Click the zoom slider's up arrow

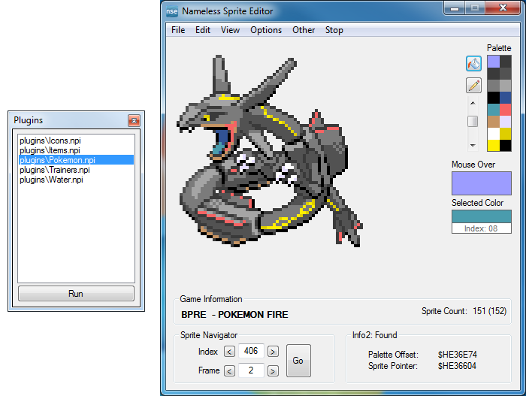(473, 103)
